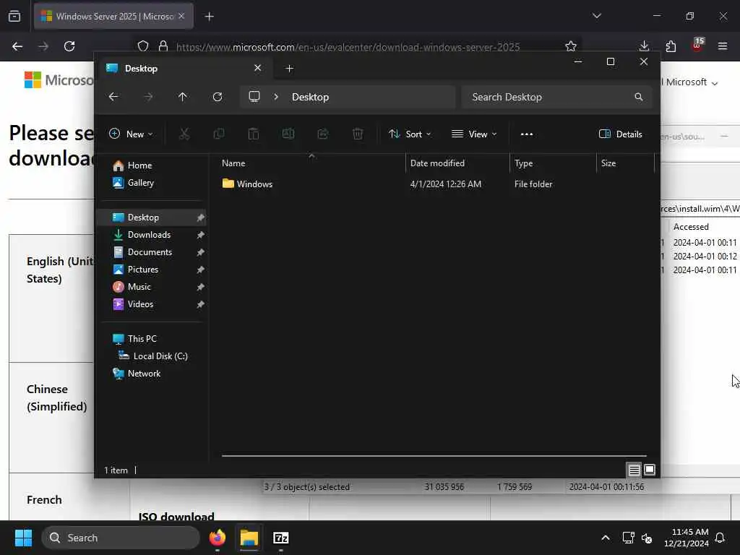The width and height of the screenshot is (740, 555).
Task: Switch to details list layout icon
Action: pos(634,470)
